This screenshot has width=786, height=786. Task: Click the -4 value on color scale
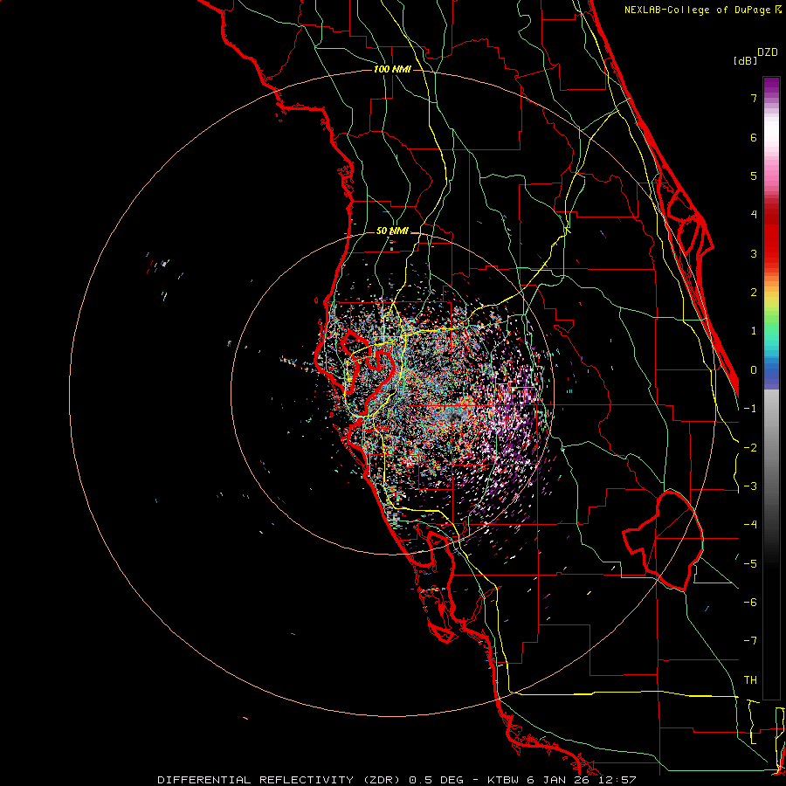click(x=750, y=524)
